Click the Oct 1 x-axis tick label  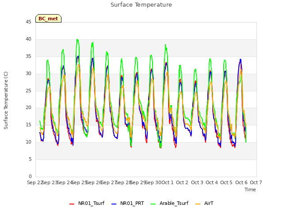pyautogui.click(x=167, y=182)
